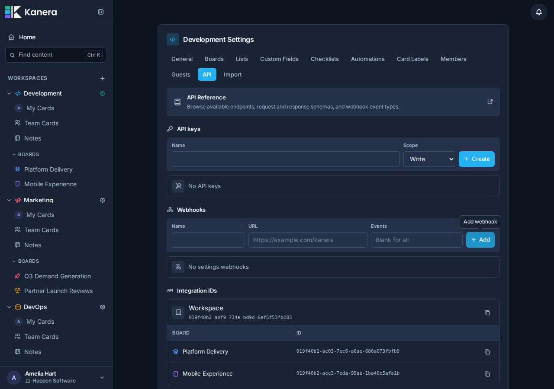Open the Custom Fields tab
554x389 pixels.
(x=279, y=59)
